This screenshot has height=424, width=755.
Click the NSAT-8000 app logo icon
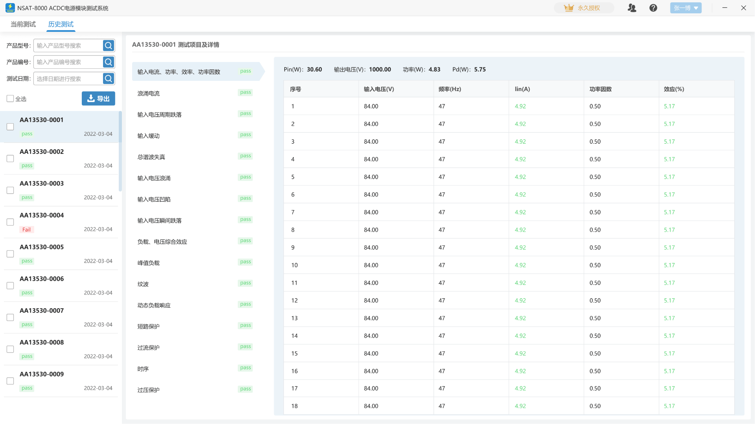(x=10, y=8)
